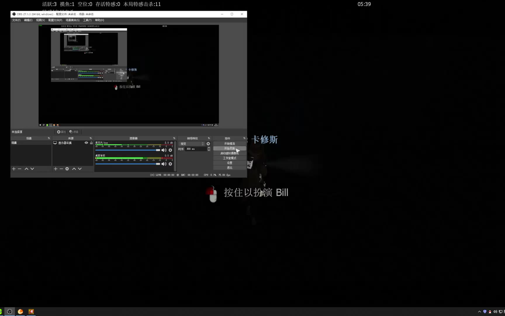The height and width of the screenshot is (316, 505).
Task: Mute the 麦克风/Aux audio channel
Action: pos(164,150)
